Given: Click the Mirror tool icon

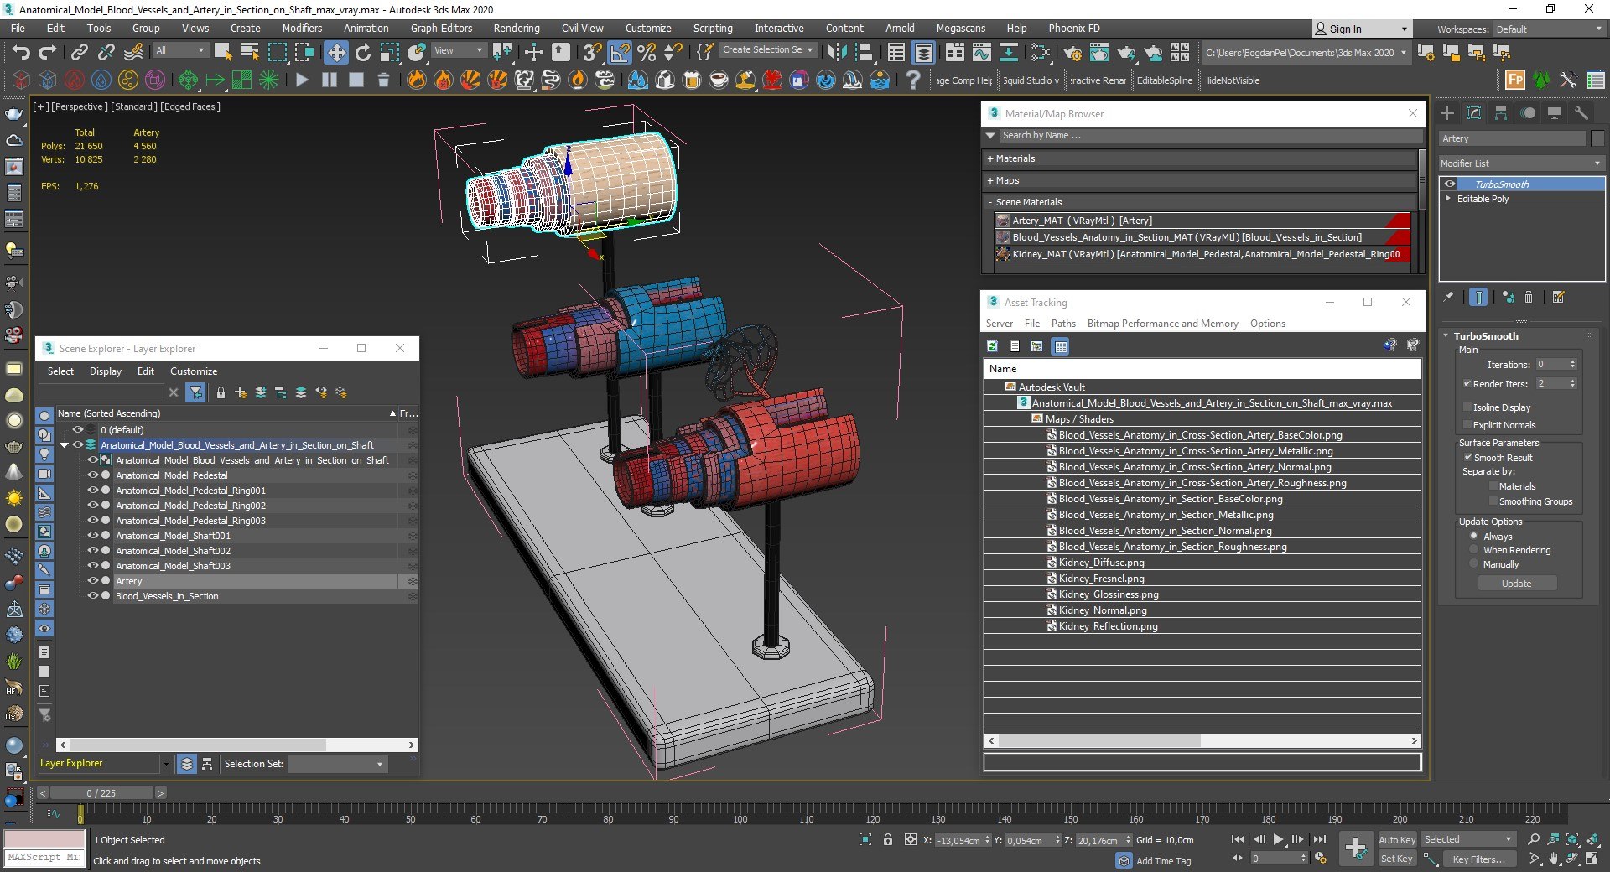Looking at the screenshot, I should coord(837,53).
